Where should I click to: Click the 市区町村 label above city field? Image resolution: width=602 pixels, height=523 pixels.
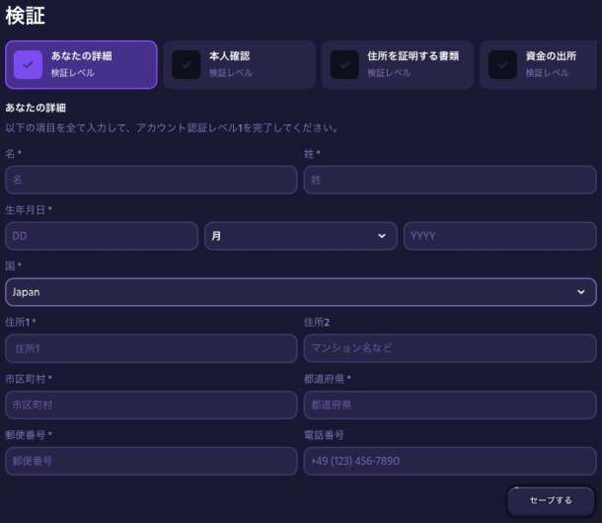click(29, 379)
